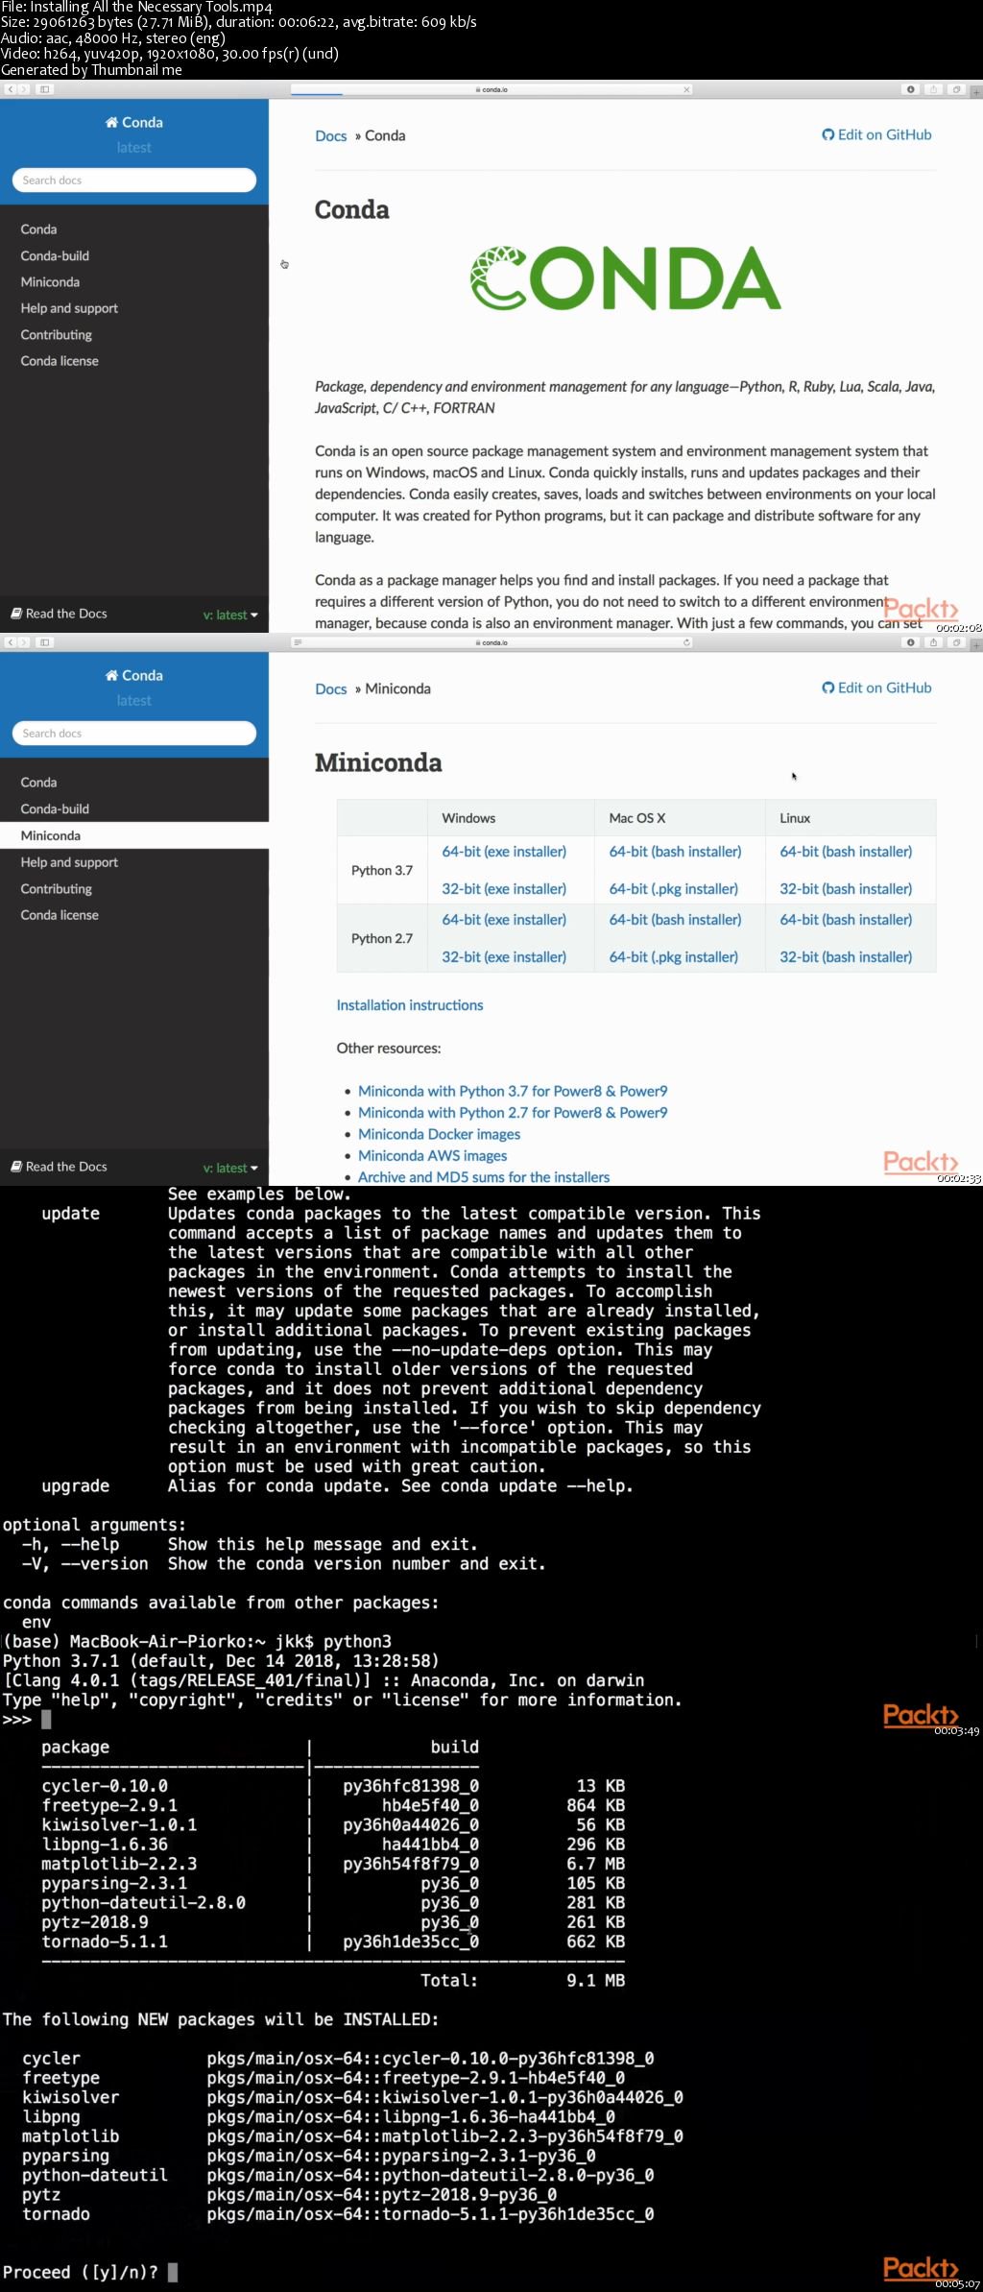
Task: Click the Read the Docs book icon on Conda page
Action: coord(16,614)
